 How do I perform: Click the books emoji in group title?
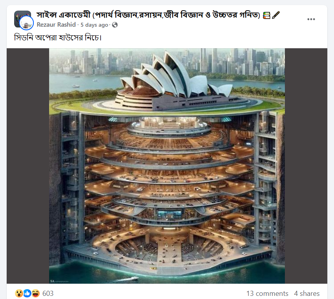tap(266, 15)
